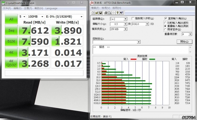Click the ATTO write value 3695
Screen dimensions: 197x120
pyautogui.click(x=177, y=92)
